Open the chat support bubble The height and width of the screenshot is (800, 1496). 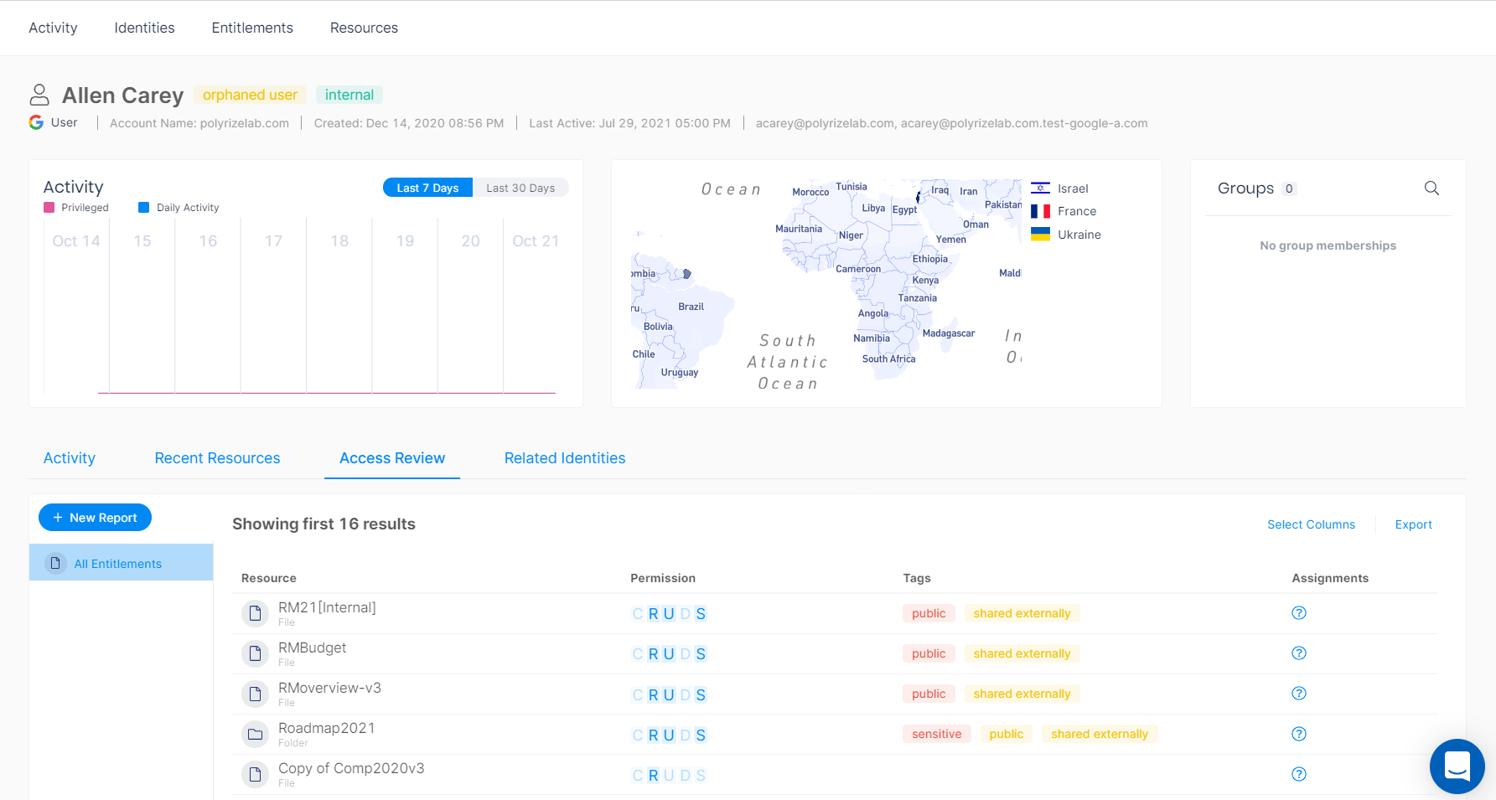1457,766
